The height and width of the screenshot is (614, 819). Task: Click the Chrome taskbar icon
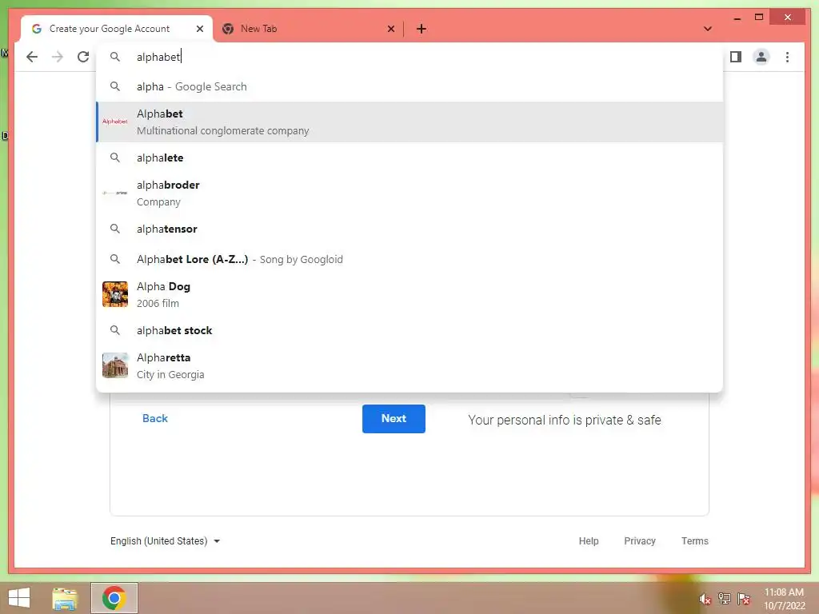coord(114,598)
